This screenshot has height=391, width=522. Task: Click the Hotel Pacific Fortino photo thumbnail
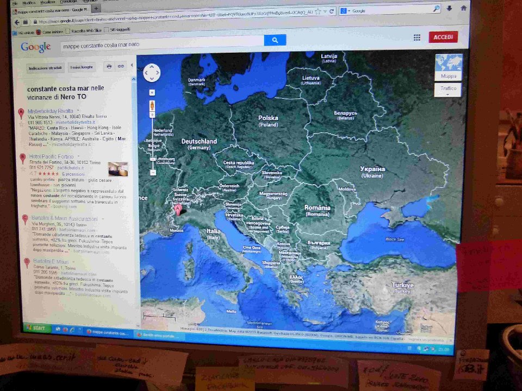pos(118,169)
